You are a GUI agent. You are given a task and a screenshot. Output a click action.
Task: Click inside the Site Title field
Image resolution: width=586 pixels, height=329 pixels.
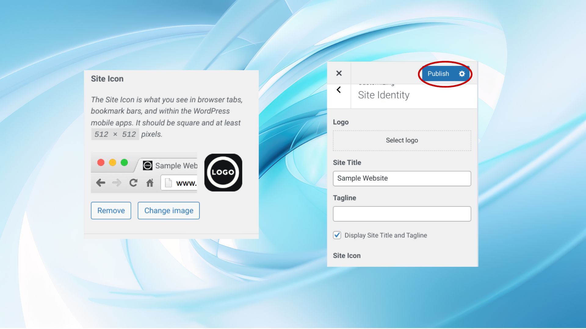[x=402, y=179]
